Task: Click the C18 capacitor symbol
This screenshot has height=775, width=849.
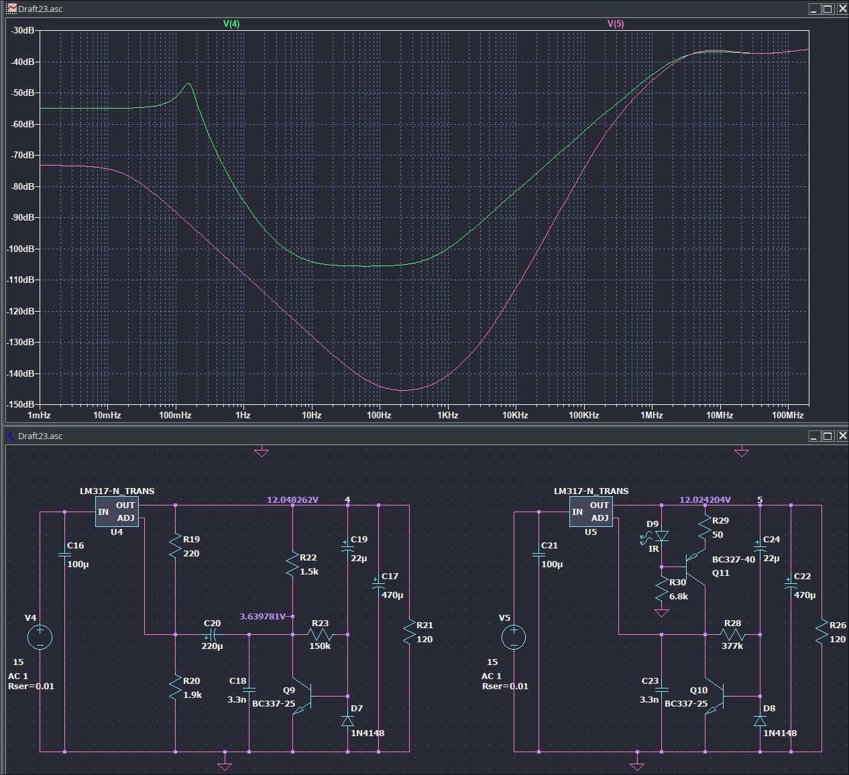Action: [x=249, y=689]
